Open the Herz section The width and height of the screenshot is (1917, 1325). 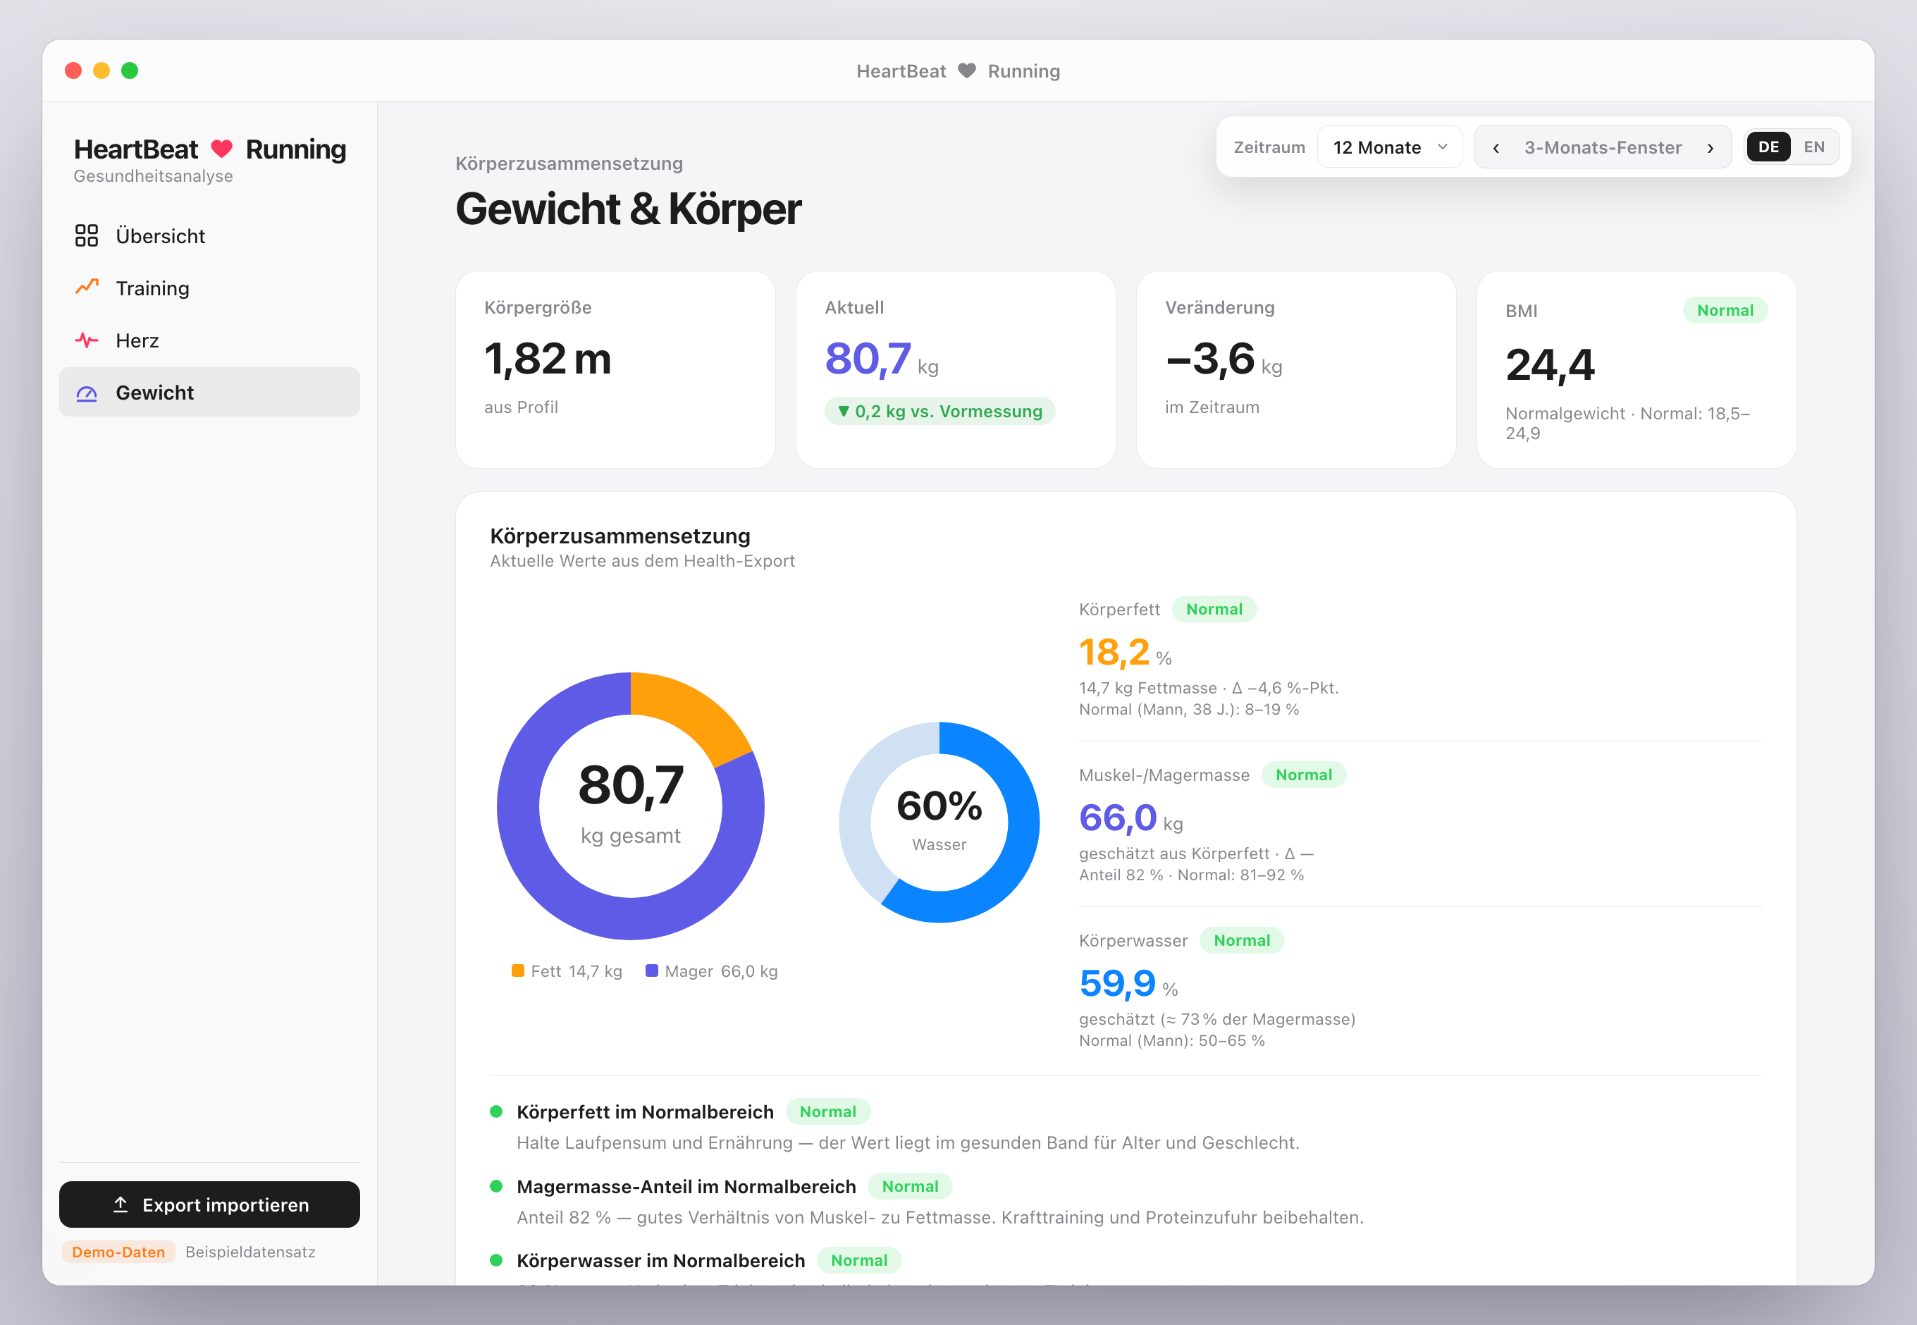(x=209, y=340)
